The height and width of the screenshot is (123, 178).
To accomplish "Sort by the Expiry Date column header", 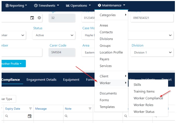I will pyautogui.click(x=13, y=109).
